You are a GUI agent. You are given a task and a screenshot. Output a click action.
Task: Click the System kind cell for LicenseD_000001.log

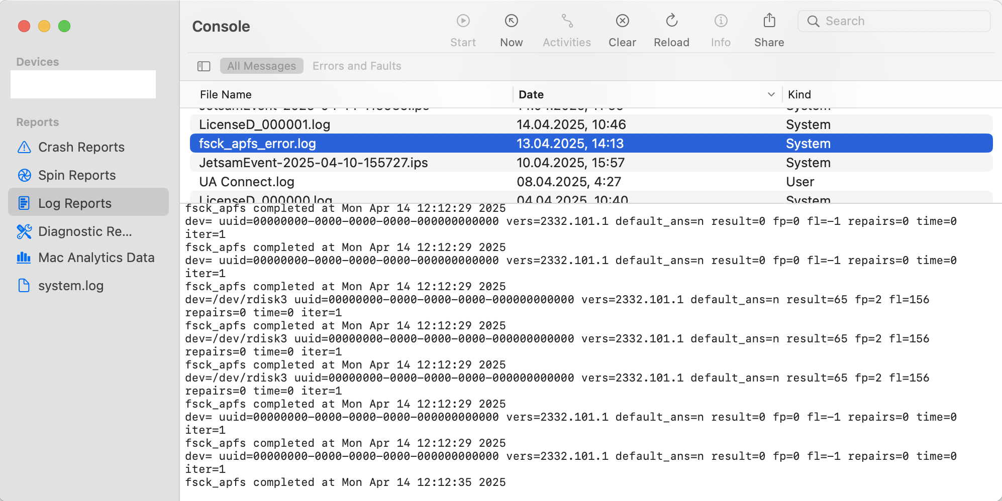[x=808, y=124]
